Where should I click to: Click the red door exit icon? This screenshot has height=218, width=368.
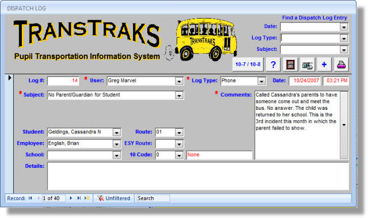pyautogui.click(x=291, y=64)
